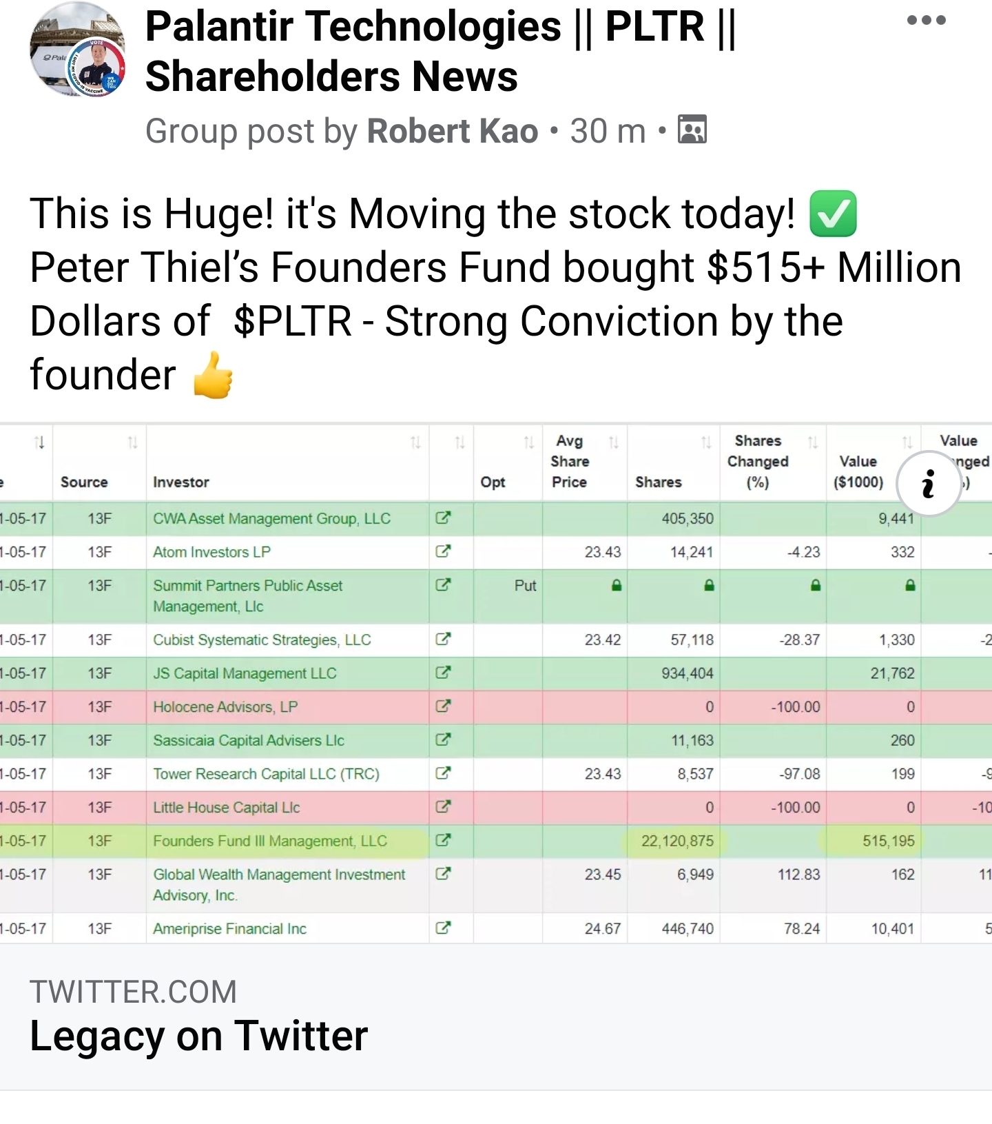Viewport: 992px width, 1124px height.
Task: Open Robert Kao's profile
Action: (x=452, y=131)
